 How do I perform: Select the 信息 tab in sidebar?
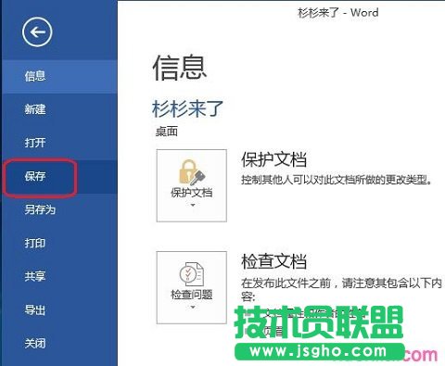point(59,76)
